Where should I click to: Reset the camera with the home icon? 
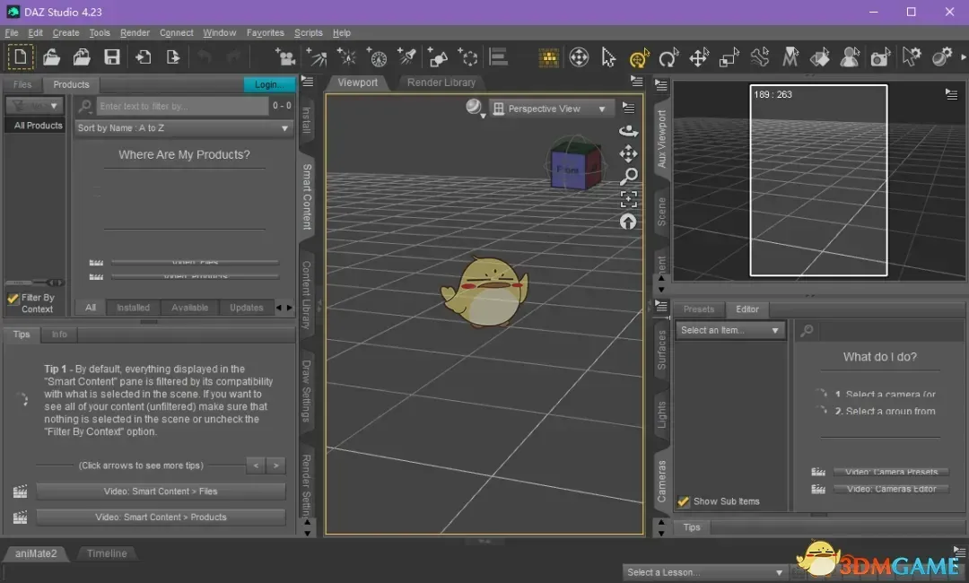click(x=628, y=222)
